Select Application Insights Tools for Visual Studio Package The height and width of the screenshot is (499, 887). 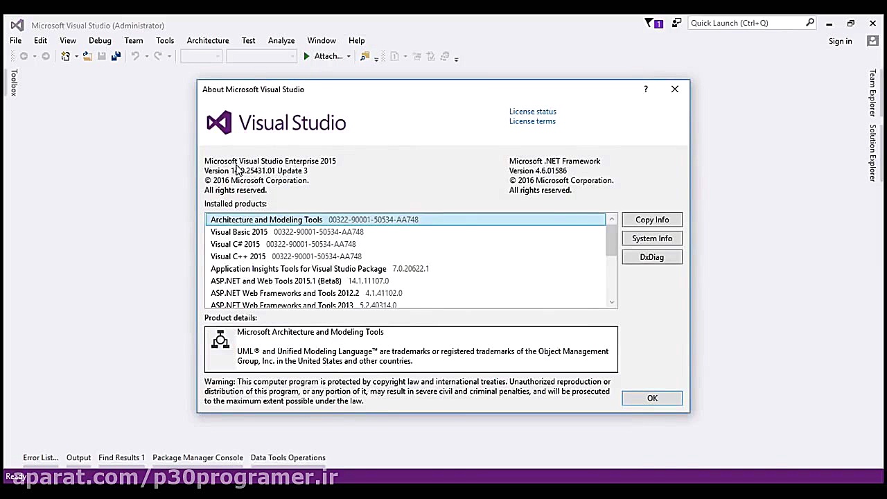(405, 269)
